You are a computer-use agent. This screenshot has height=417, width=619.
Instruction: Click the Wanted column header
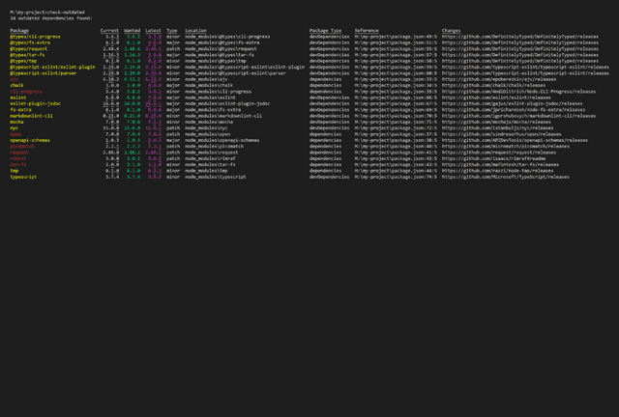132,30
